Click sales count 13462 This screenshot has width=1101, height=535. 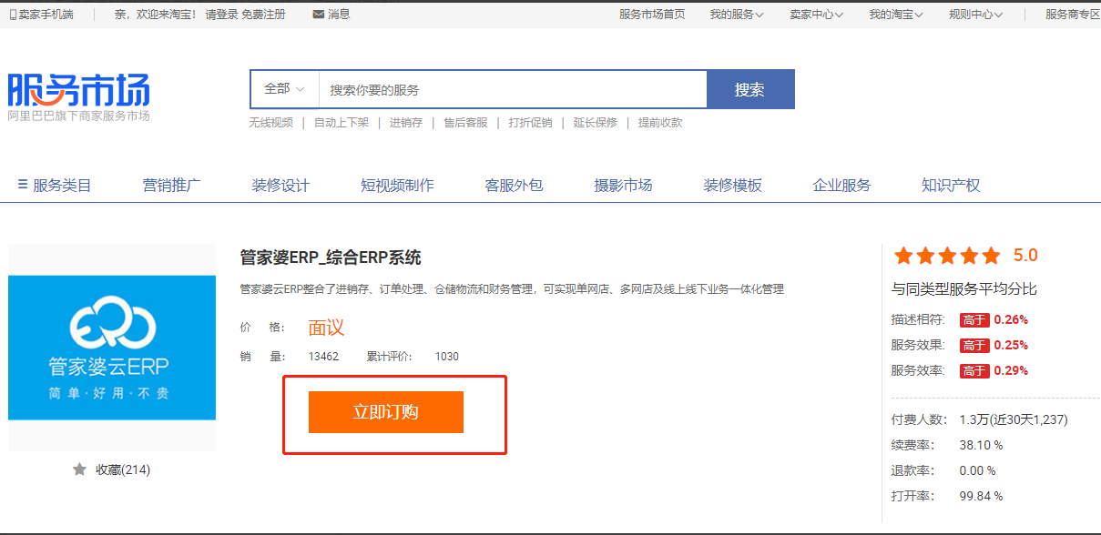[323, 357]
